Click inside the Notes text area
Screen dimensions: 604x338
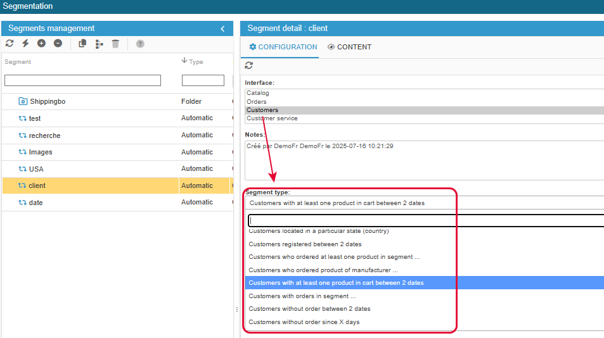tap(425, 160)
